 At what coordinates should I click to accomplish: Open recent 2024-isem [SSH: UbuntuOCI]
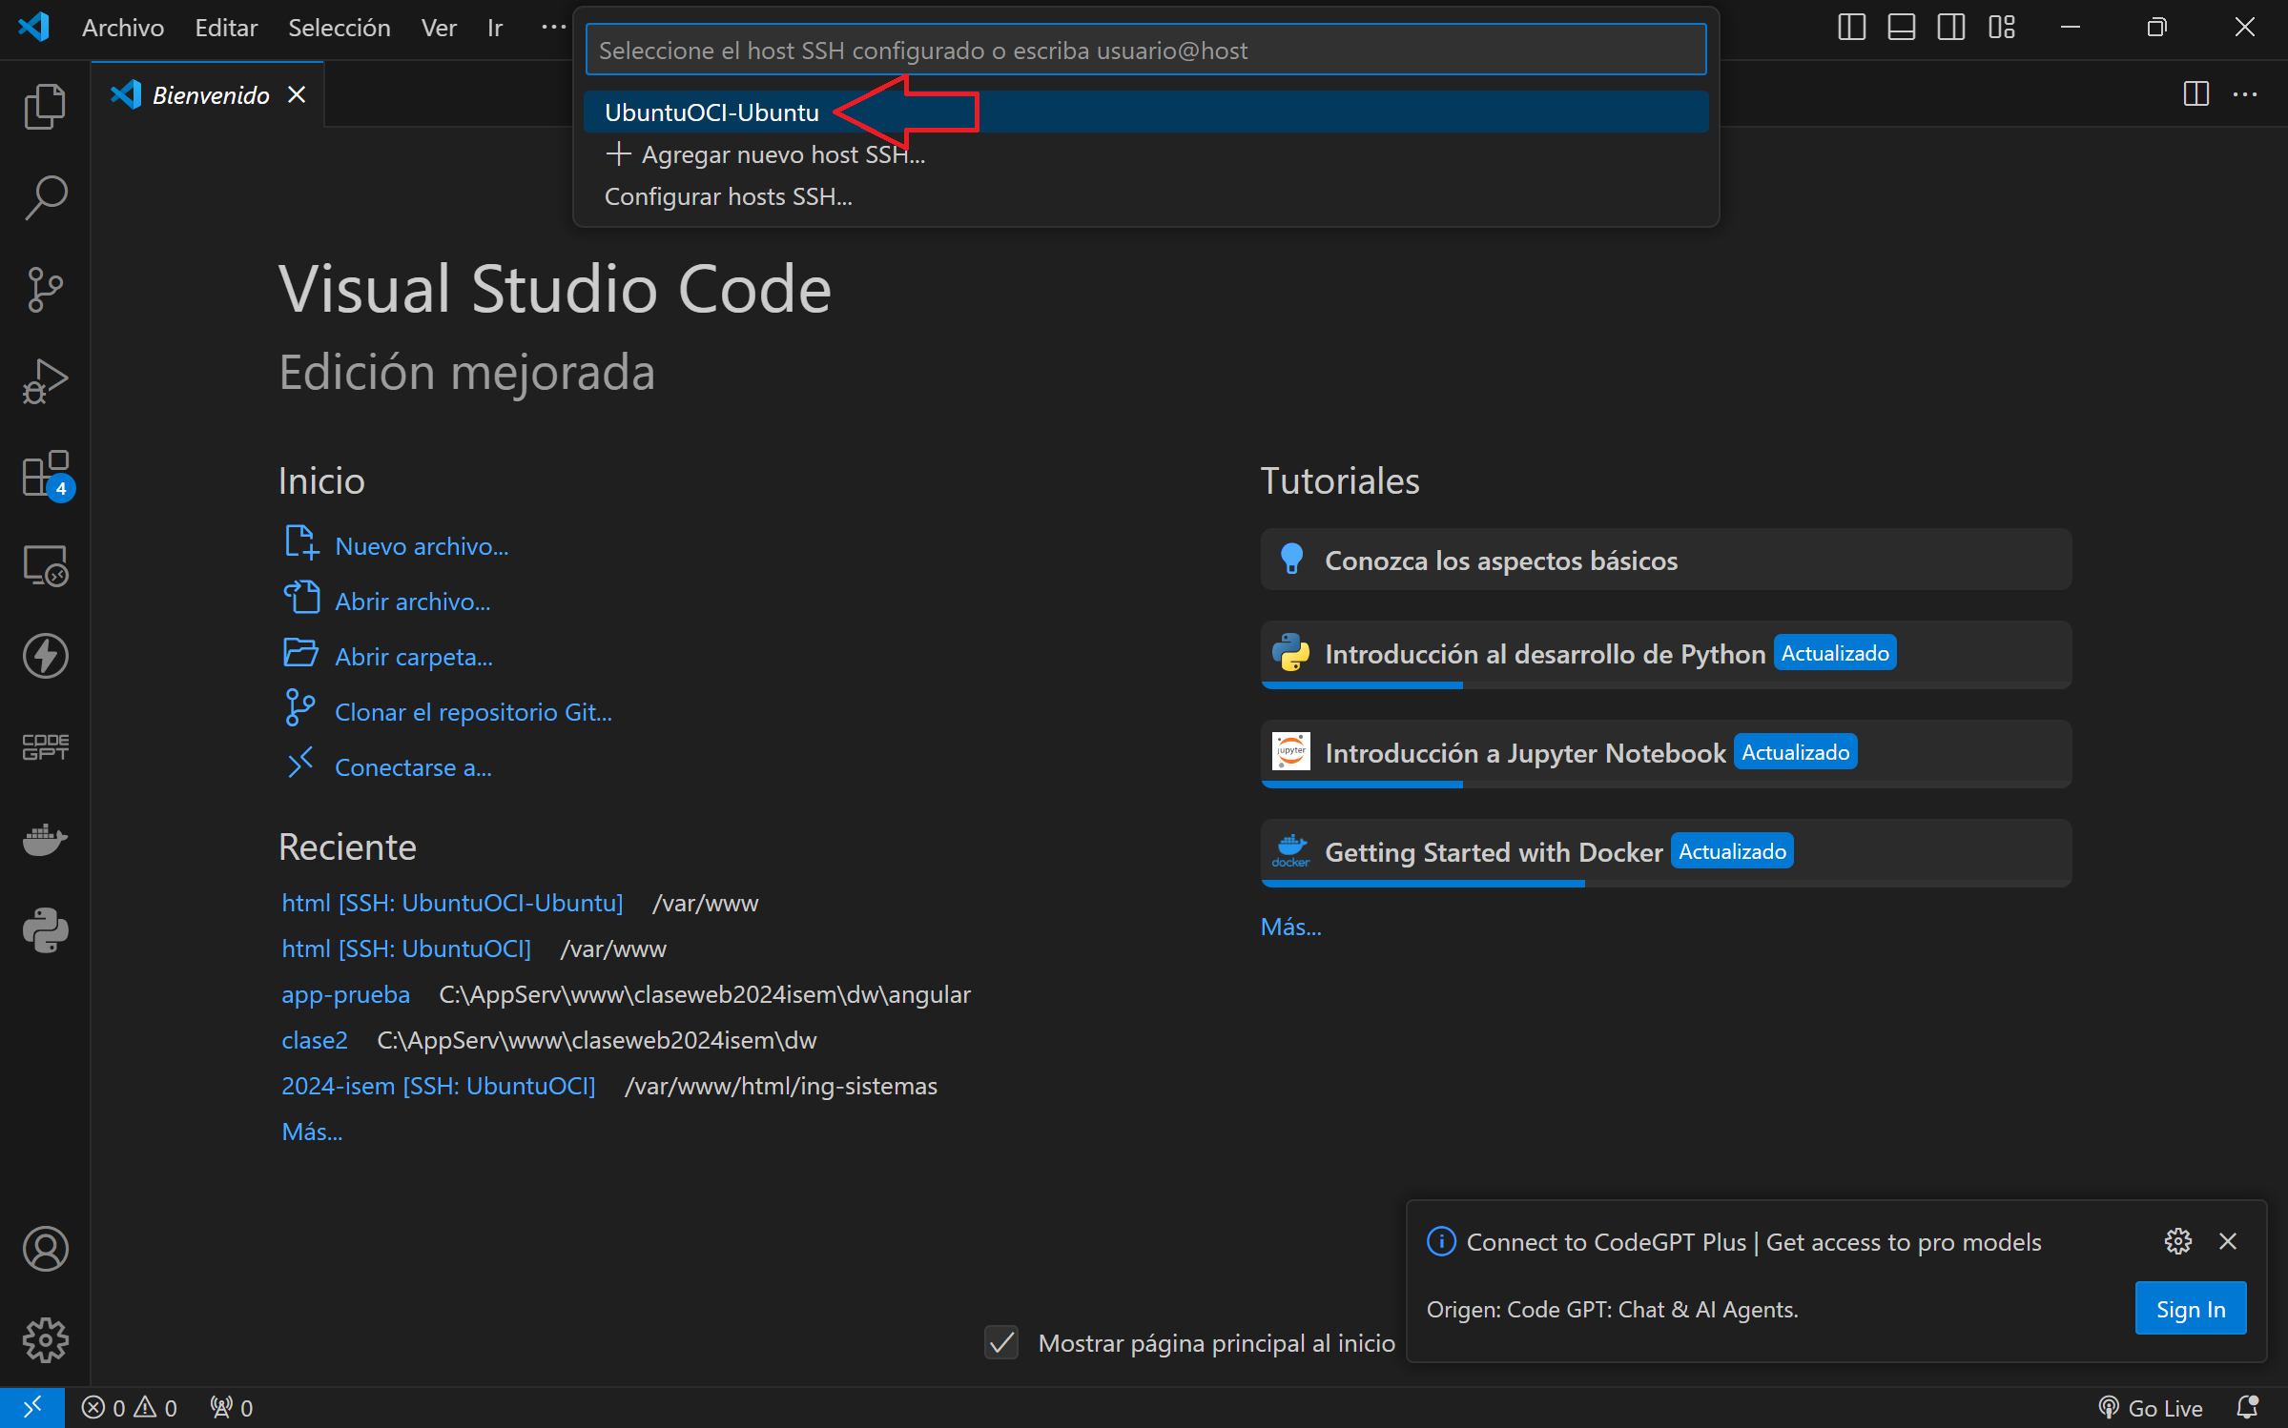438,1086
